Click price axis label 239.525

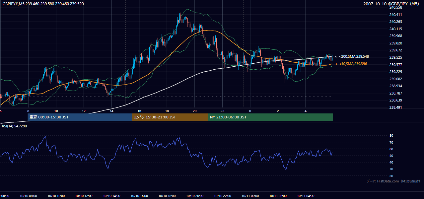pyautogui.click(x=395, y=57)
